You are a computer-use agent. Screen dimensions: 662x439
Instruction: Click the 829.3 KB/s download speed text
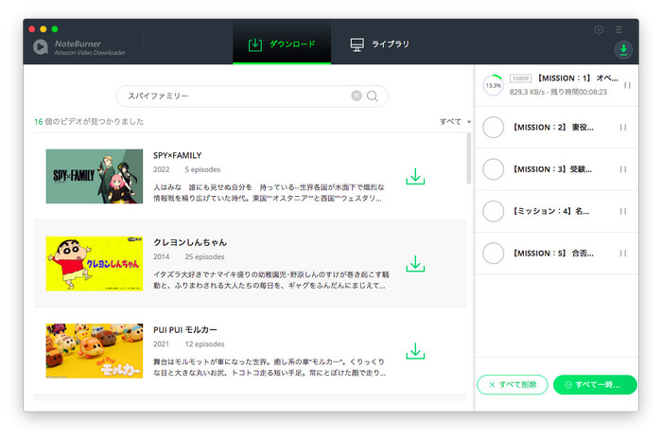click(x=527, y=92)
